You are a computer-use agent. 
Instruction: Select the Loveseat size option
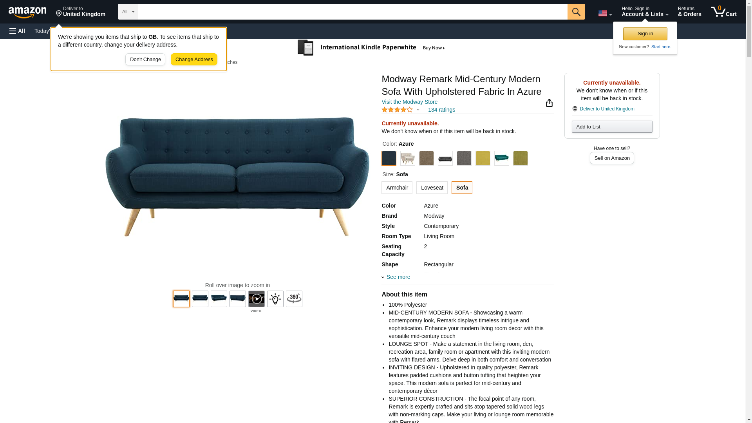coord(432,188)
